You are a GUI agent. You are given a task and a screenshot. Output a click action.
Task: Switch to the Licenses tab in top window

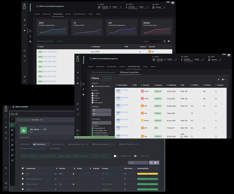[68, 14]
